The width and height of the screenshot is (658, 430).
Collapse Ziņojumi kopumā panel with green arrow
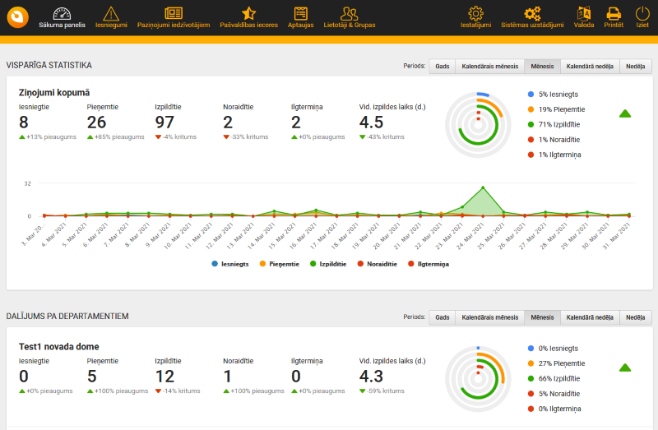tap(625, 113)
